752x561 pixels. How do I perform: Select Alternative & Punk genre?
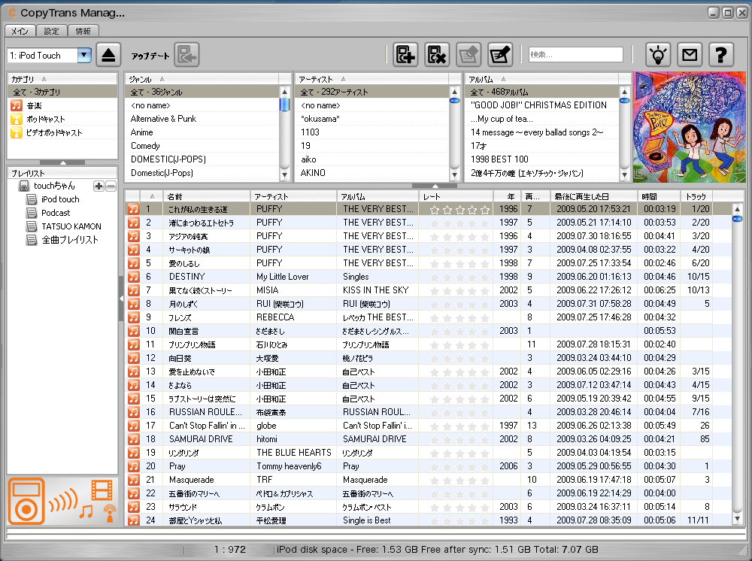(202, 119)
